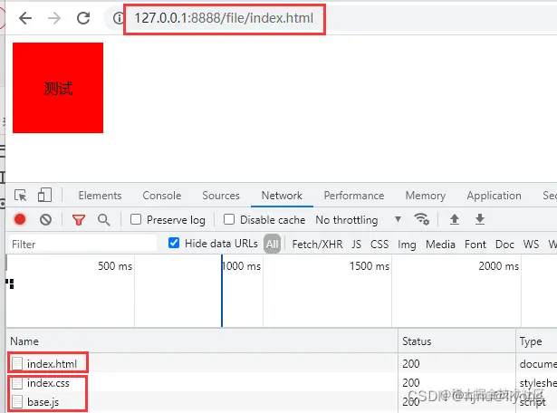Open network conditions via the wifi gear icon
Image resolution: width=557 pixels, height=413 pixels.
tap(422, 219)
